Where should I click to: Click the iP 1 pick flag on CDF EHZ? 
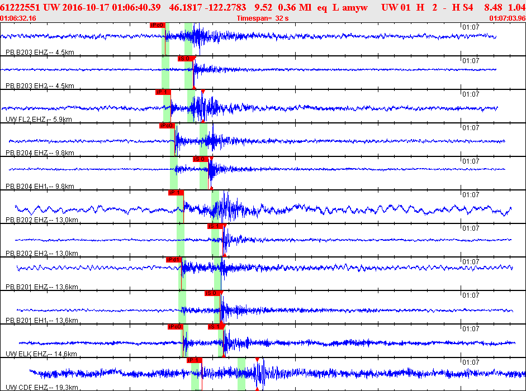[x=194, y=360]
